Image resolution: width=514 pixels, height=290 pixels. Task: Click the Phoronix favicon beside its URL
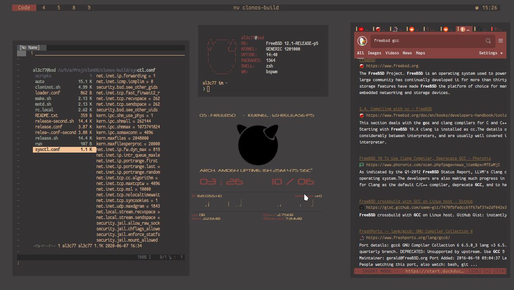(362, 165)
